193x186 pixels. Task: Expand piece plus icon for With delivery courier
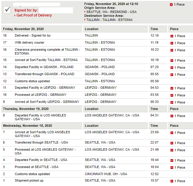pyautogui.click(x=172, y=43)
